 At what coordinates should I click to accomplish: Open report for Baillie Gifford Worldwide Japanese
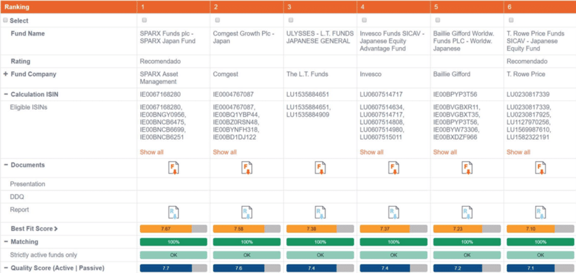point(467,212)
